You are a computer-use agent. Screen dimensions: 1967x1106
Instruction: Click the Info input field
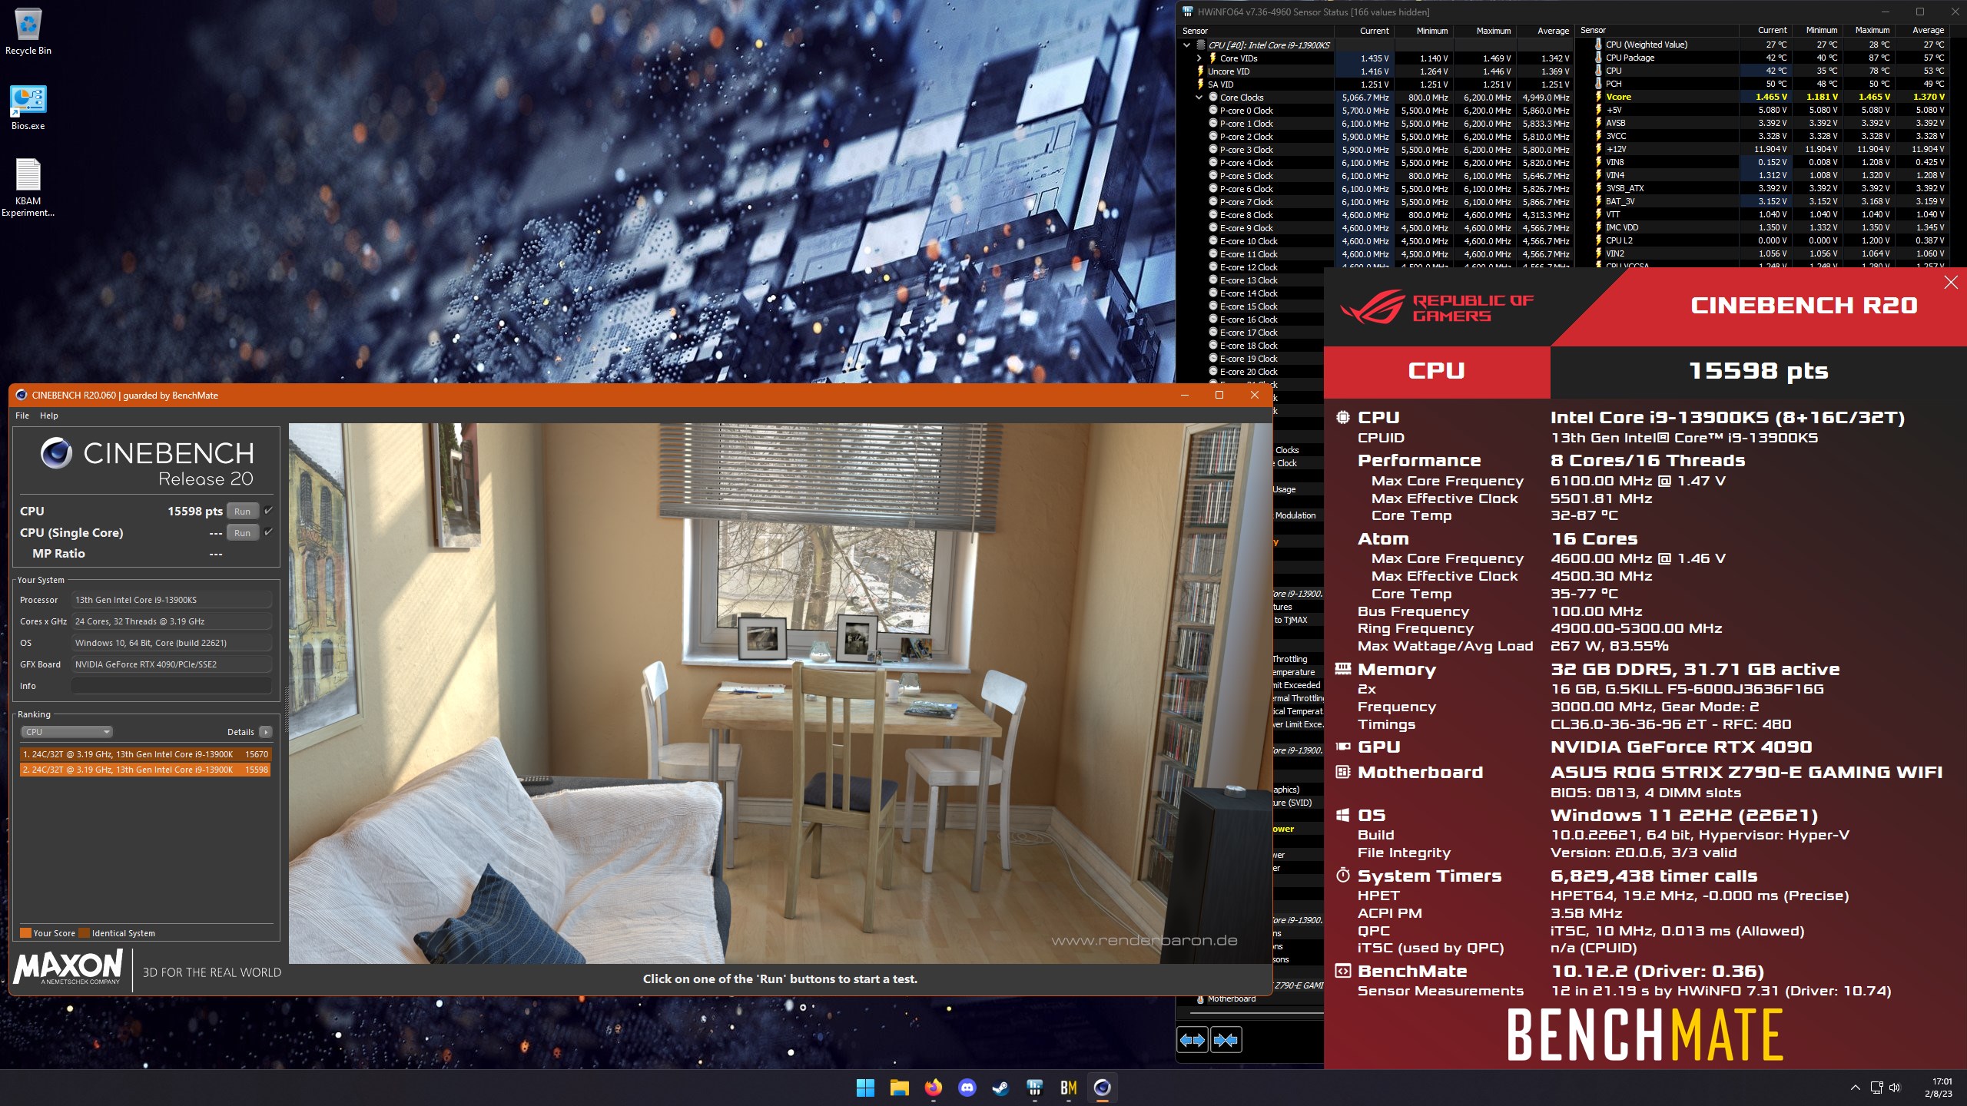[x=171, y=686]
